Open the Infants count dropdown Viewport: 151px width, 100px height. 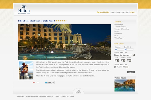129,60
